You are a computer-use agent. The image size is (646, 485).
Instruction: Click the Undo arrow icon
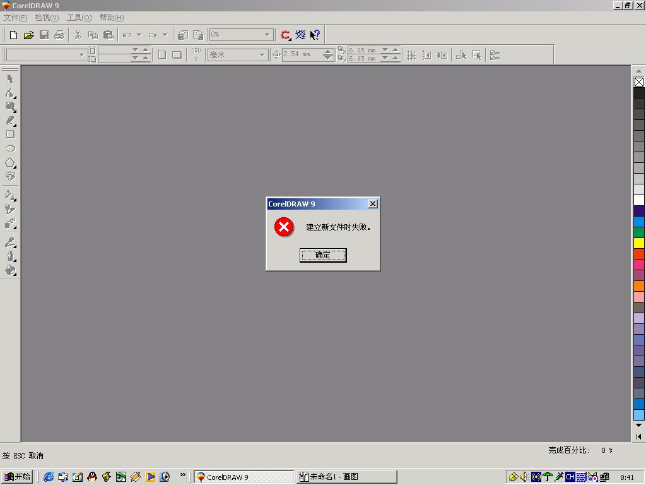point(127,35)
